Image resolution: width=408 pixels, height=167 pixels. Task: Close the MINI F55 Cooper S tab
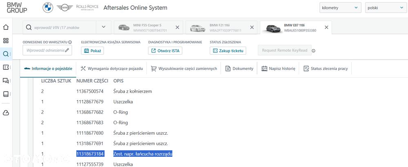[177, 27]
